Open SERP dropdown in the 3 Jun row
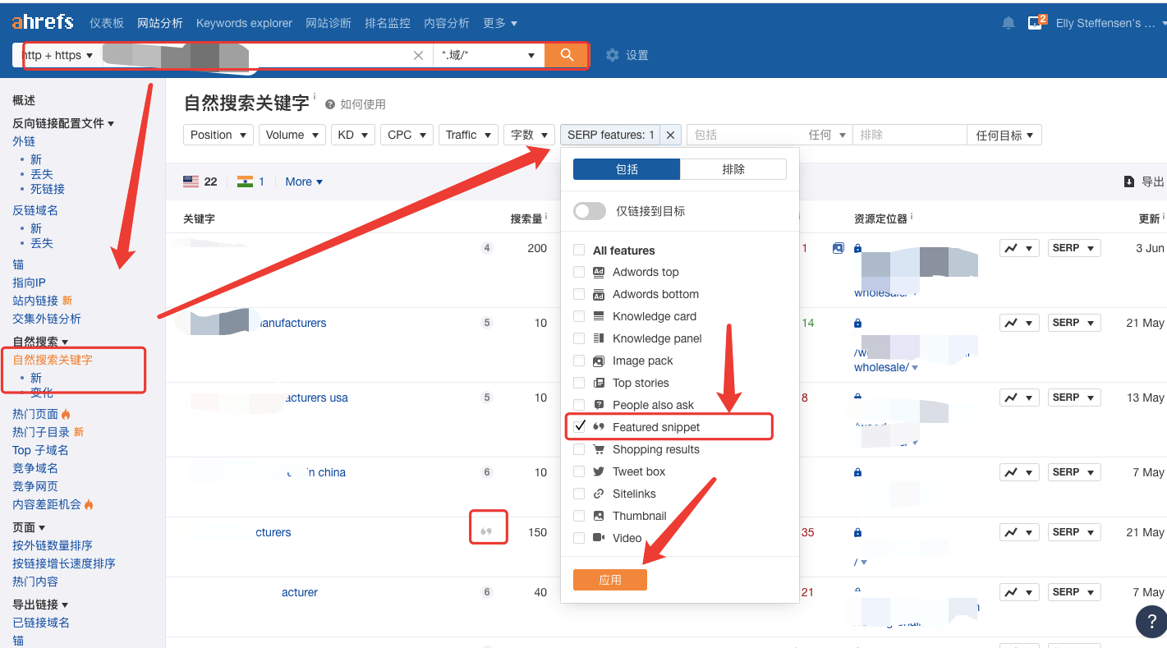The width and height of the screenshot is (1167, 648). pos(1074,248)
